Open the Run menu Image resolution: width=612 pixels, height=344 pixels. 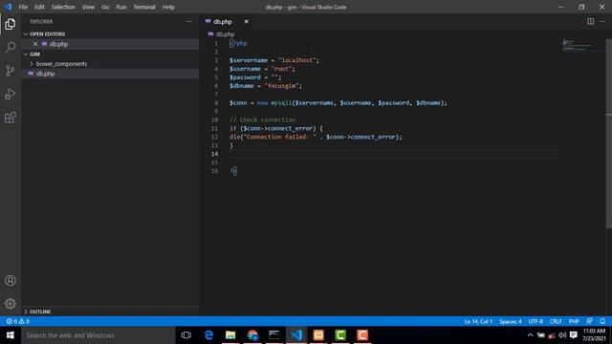[x=121, y=7]
